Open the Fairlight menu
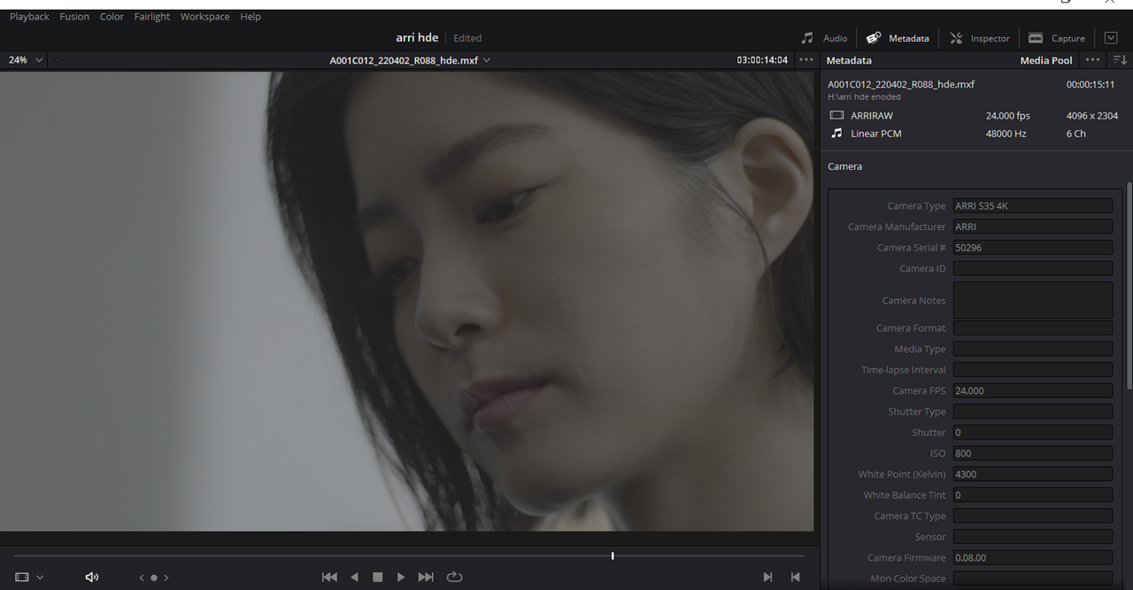 (x=152, y=17)
